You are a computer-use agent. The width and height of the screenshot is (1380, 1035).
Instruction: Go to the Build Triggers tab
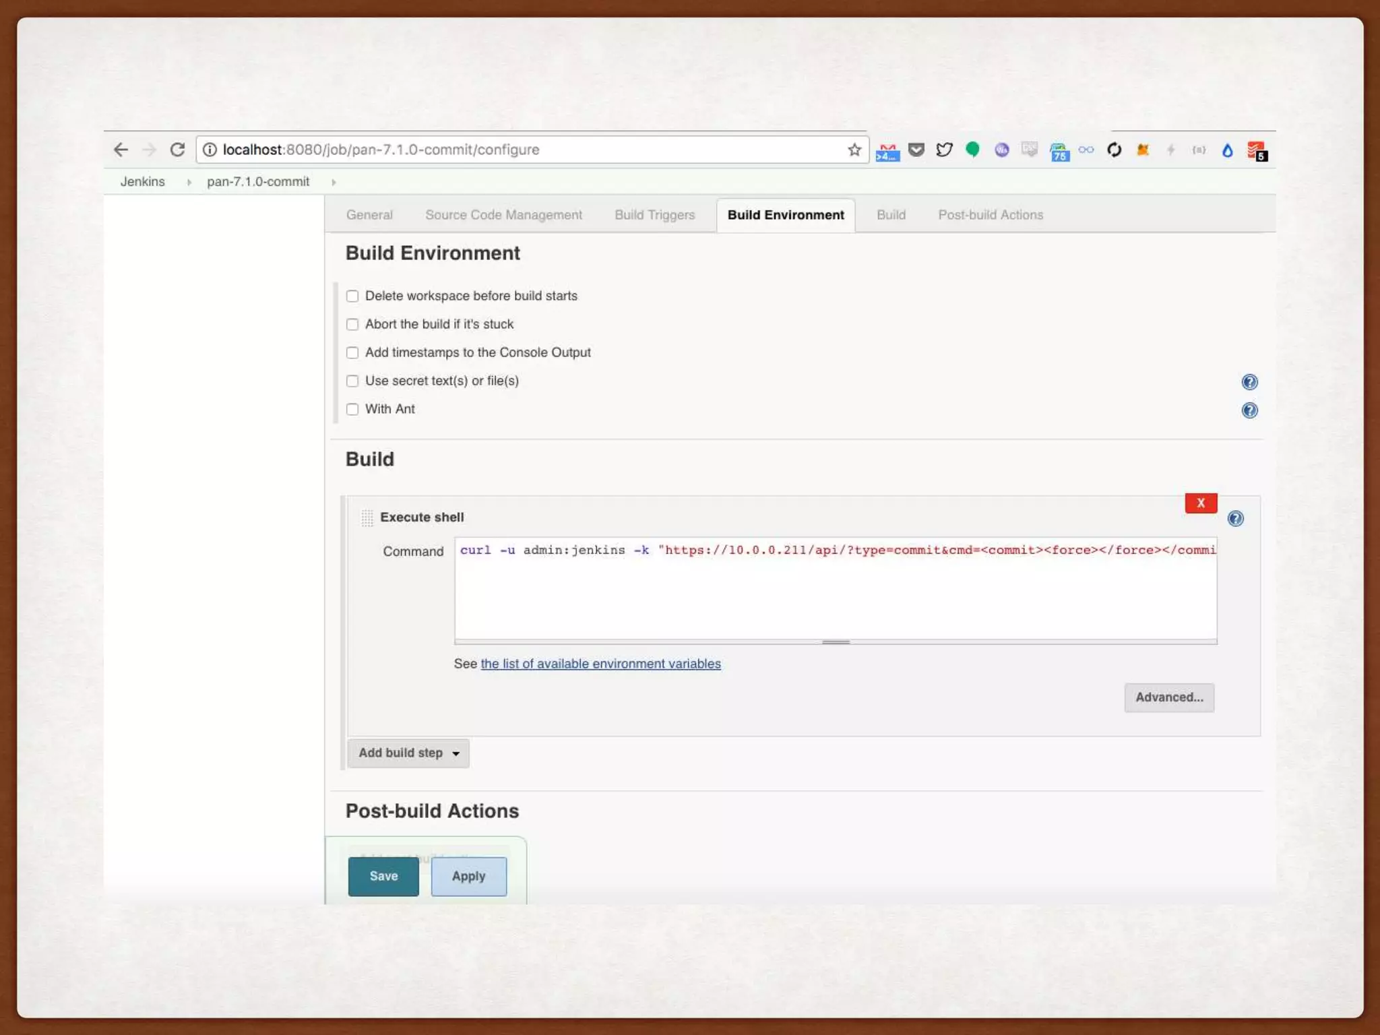pos(654,215)
